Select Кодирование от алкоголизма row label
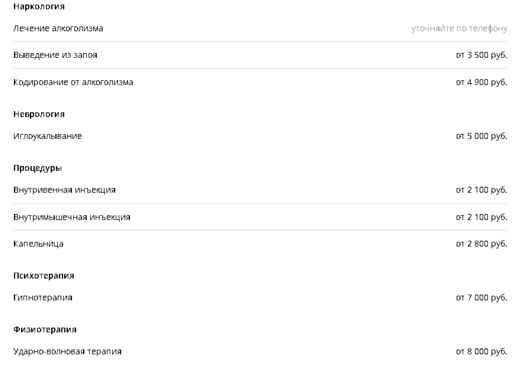 coord(73,82)
